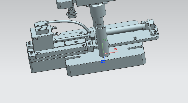Click the blue ZC axis arrow
This screenshot has width=188, height=103.
[x=104, y=57]
